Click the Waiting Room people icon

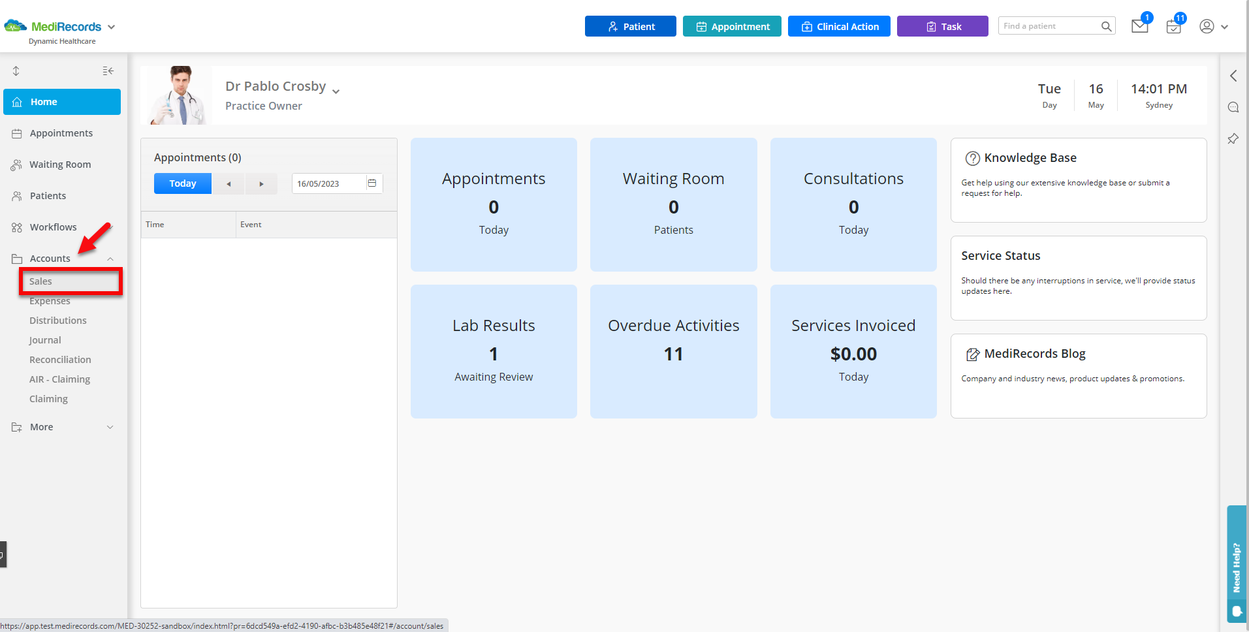(x=16, y=165)
